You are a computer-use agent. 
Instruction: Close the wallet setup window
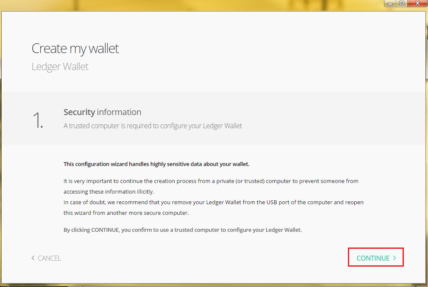tap(417, 3)
